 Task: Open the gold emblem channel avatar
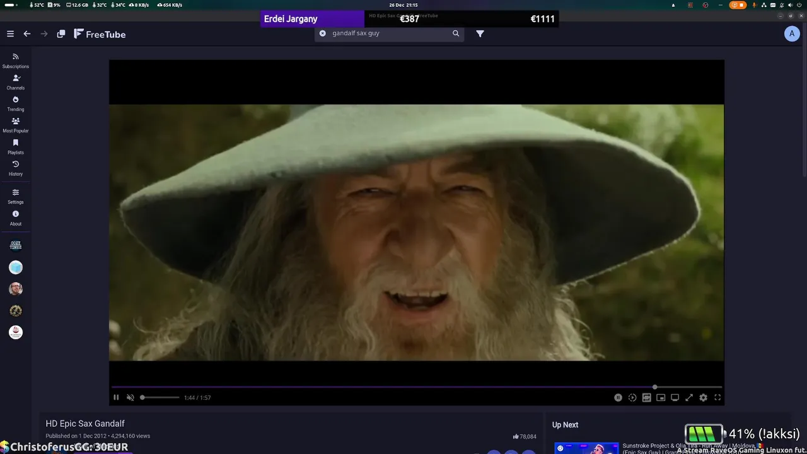[x=16, y=310]
